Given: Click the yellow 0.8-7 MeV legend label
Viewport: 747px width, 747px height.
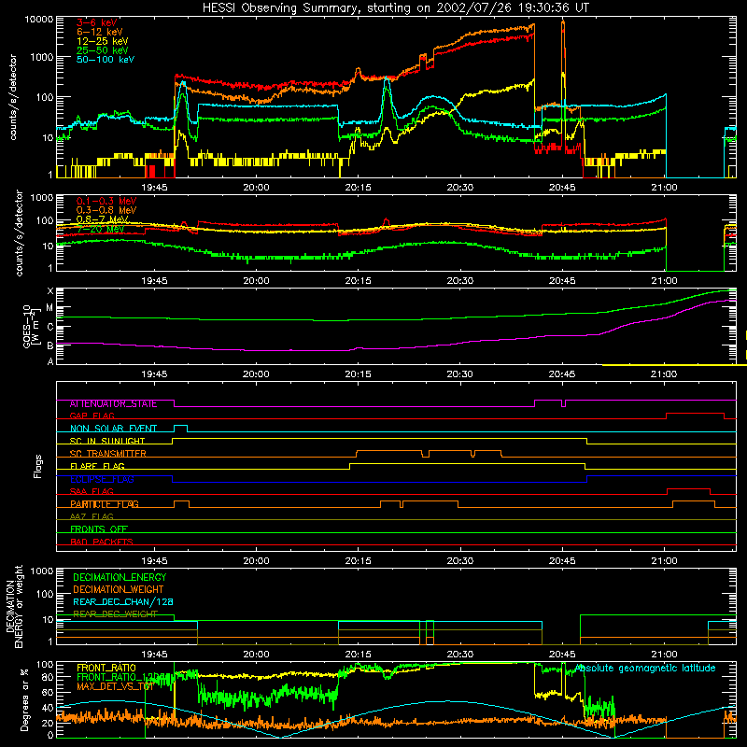Looking at the screenshot, I should (x=102, y=219).
